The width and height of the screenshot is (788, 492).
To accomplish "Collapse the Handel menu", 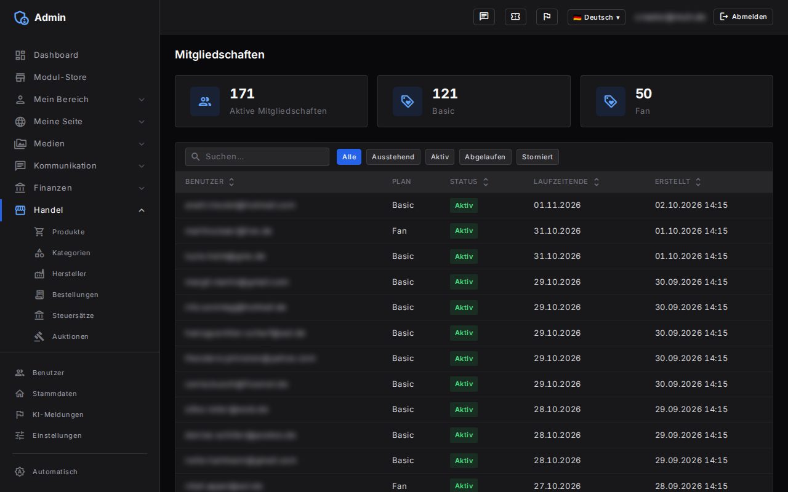I will pos(80,210).
